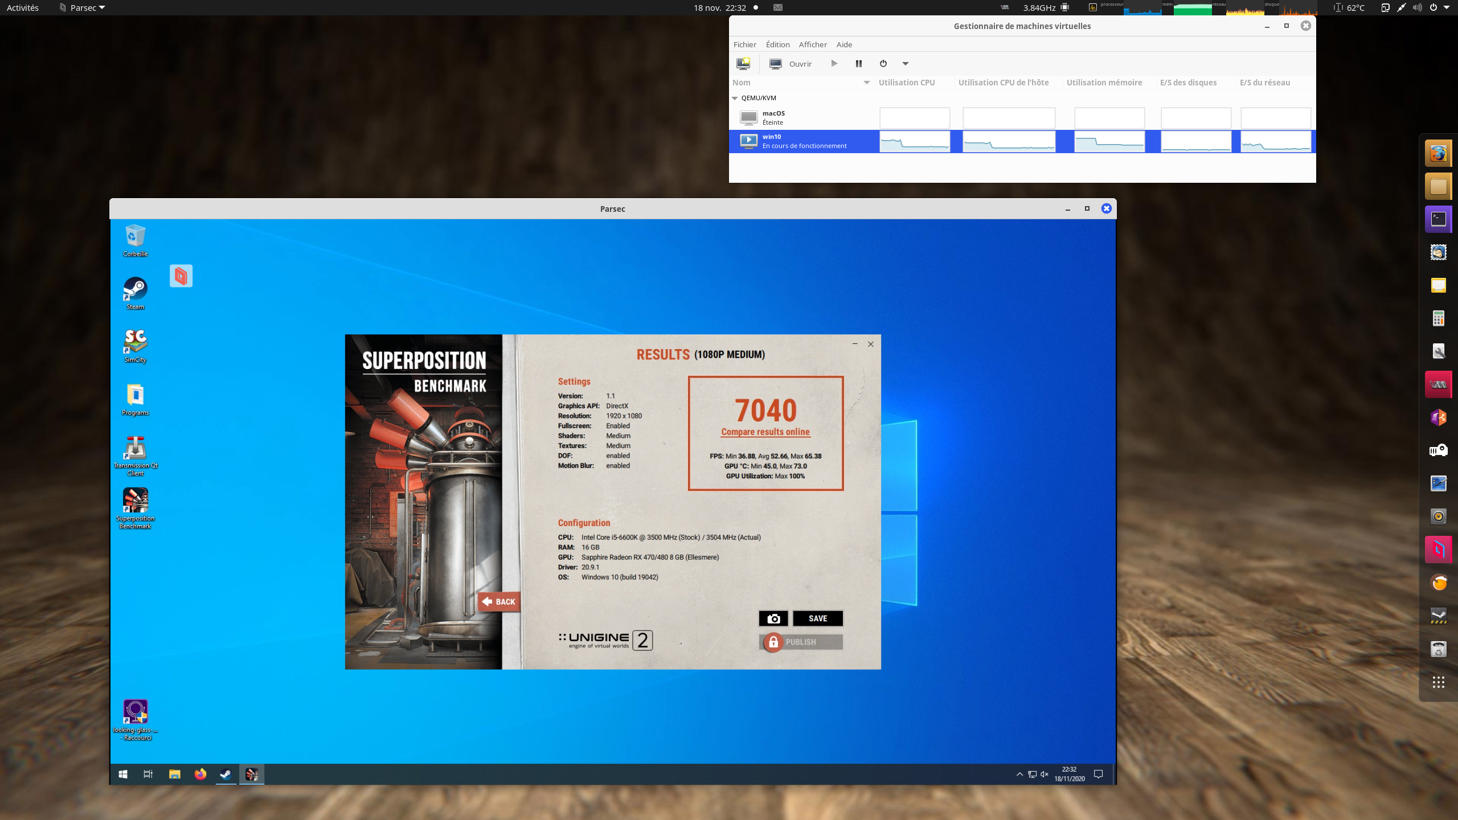Toggle the Windows volume mute icon
The width and height of the screenshot is (1458, 820).
tap(1044, 774)
